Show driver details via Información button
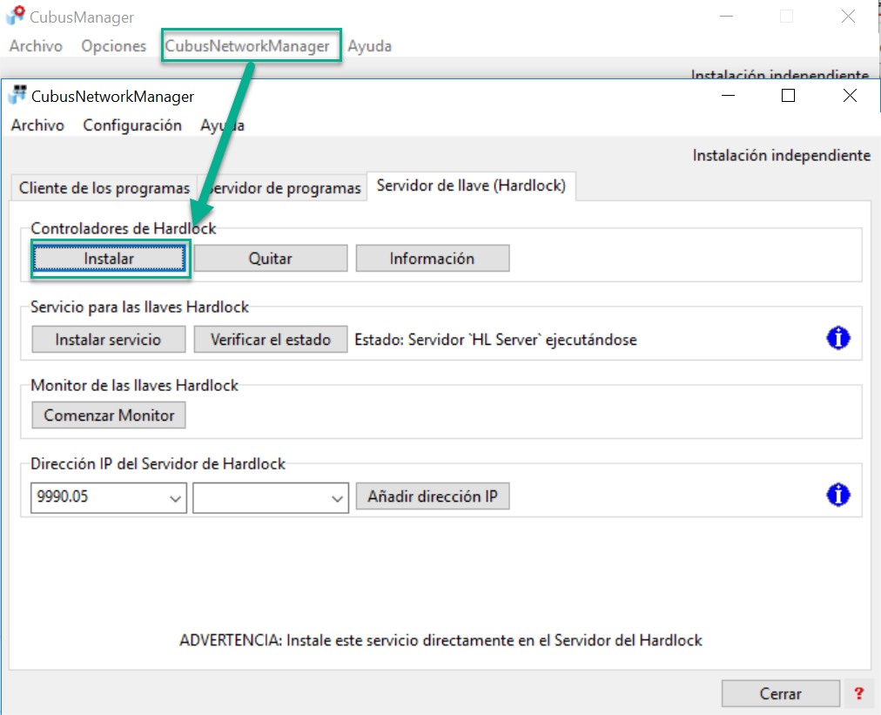 (x=432, y=259)
